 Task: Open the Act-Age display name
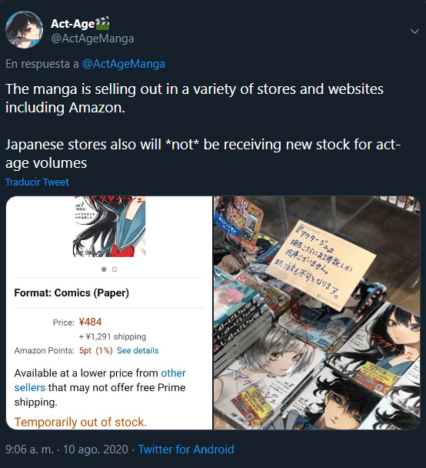(72, 24)
